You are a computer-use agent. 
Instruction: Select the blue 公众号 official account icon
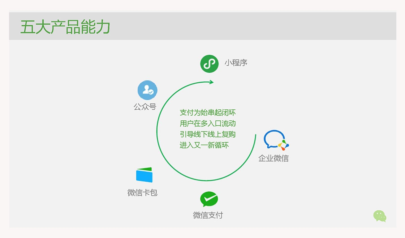[x=147, y=90]
